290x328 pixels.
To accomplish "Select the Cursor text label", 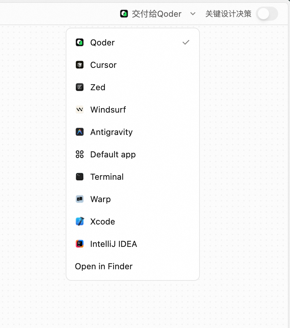I will coord(103,65).
